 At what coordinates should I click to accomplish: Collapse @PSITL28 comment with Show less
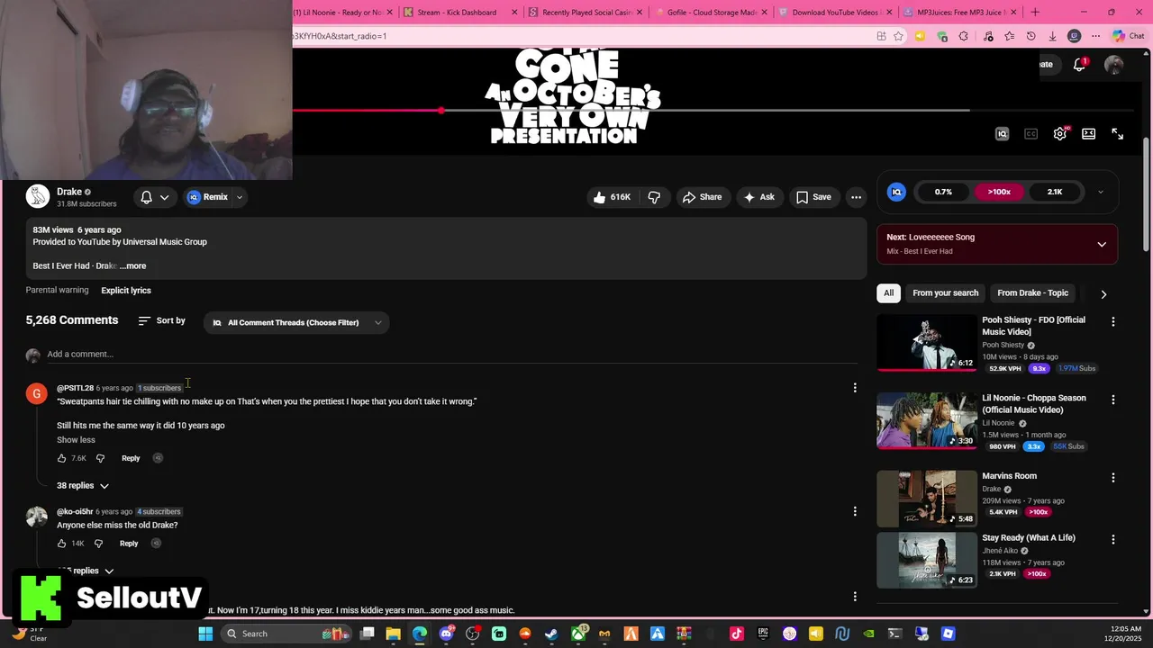click(x=76, y=440)
